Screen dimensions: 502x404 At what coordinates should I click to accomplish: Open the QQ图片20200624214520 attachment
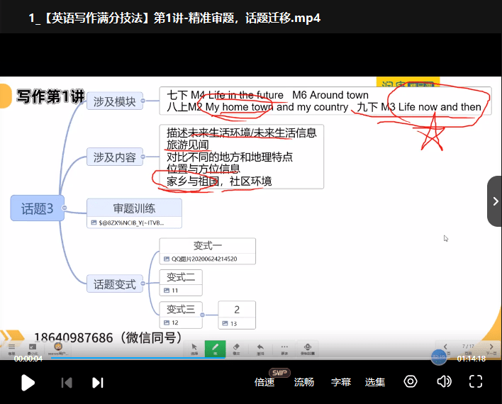pyautogui.click(x=201, y=259)
